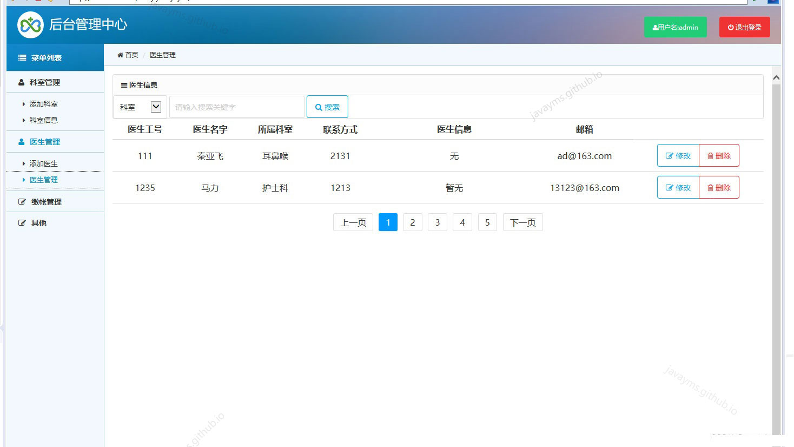This screenshot has width=794, height=447.
Task: Click the scrollbar up arrow on the right
Action: 776,77
